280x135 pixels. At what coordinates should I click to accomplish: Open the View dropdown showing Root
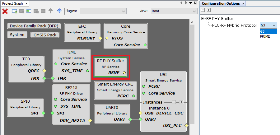pyautogui.click(x=174, y=11)
